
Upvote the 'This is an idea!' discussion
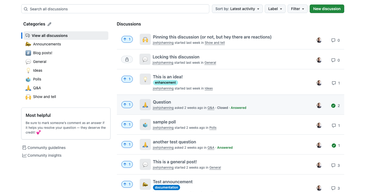tap(127, 79)
